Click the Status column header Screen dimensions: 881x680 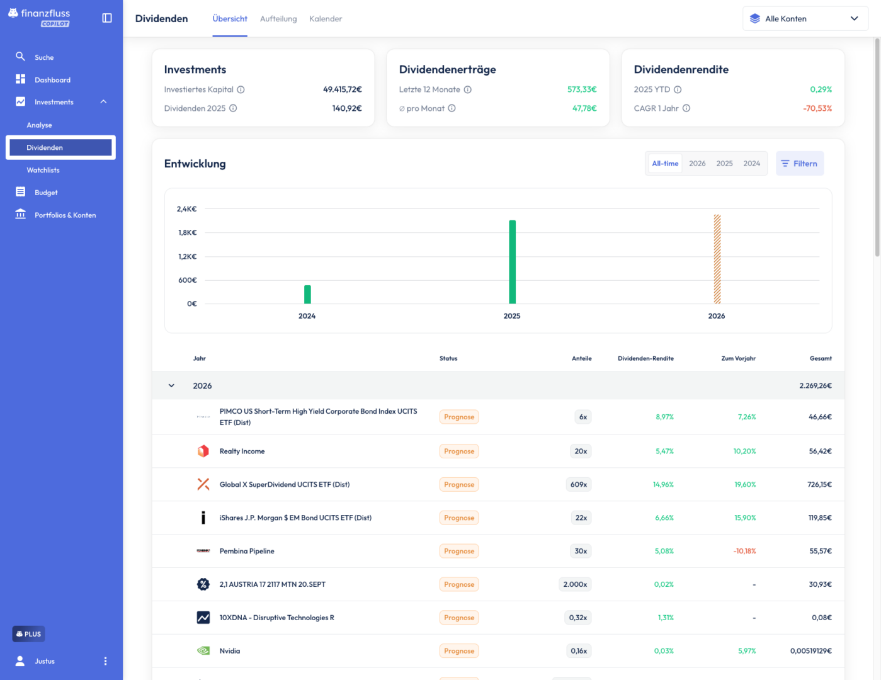[448, 358]
